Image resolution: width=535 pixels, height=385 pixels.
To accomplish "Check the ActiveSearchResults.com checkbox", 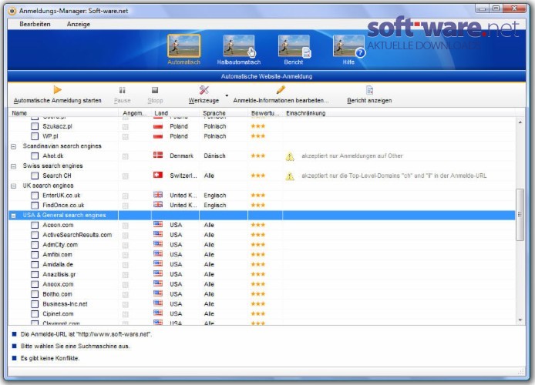I will pos(35,235).
